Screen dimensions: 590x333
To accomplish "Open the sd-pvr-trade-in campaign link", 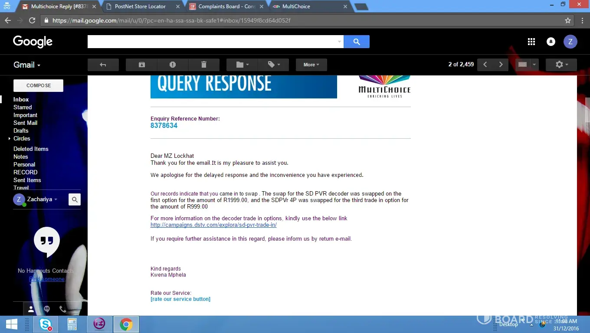I will pos(213,225).
